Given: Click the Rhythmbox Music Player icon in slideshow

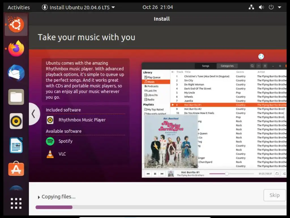Looking at the screenshot, I should [50, 120].
